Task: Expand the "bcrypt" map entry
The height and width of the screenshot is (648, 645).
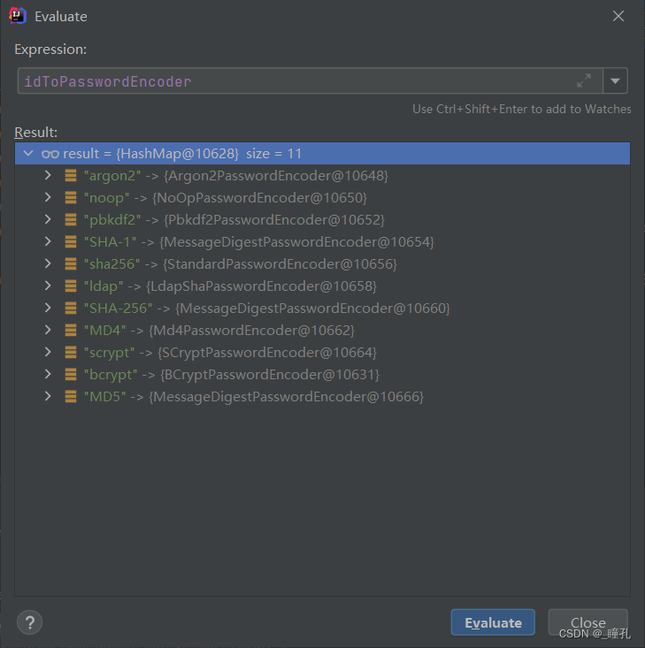Action: click(x=48, y=375)
